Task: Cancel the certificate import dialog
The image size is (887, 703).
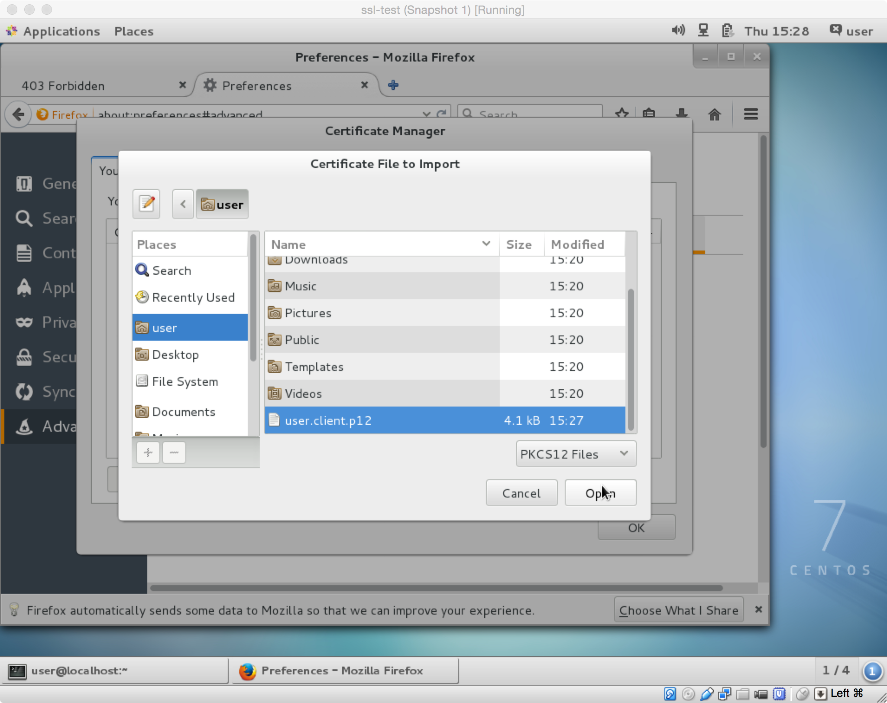Action: point(521,493)
